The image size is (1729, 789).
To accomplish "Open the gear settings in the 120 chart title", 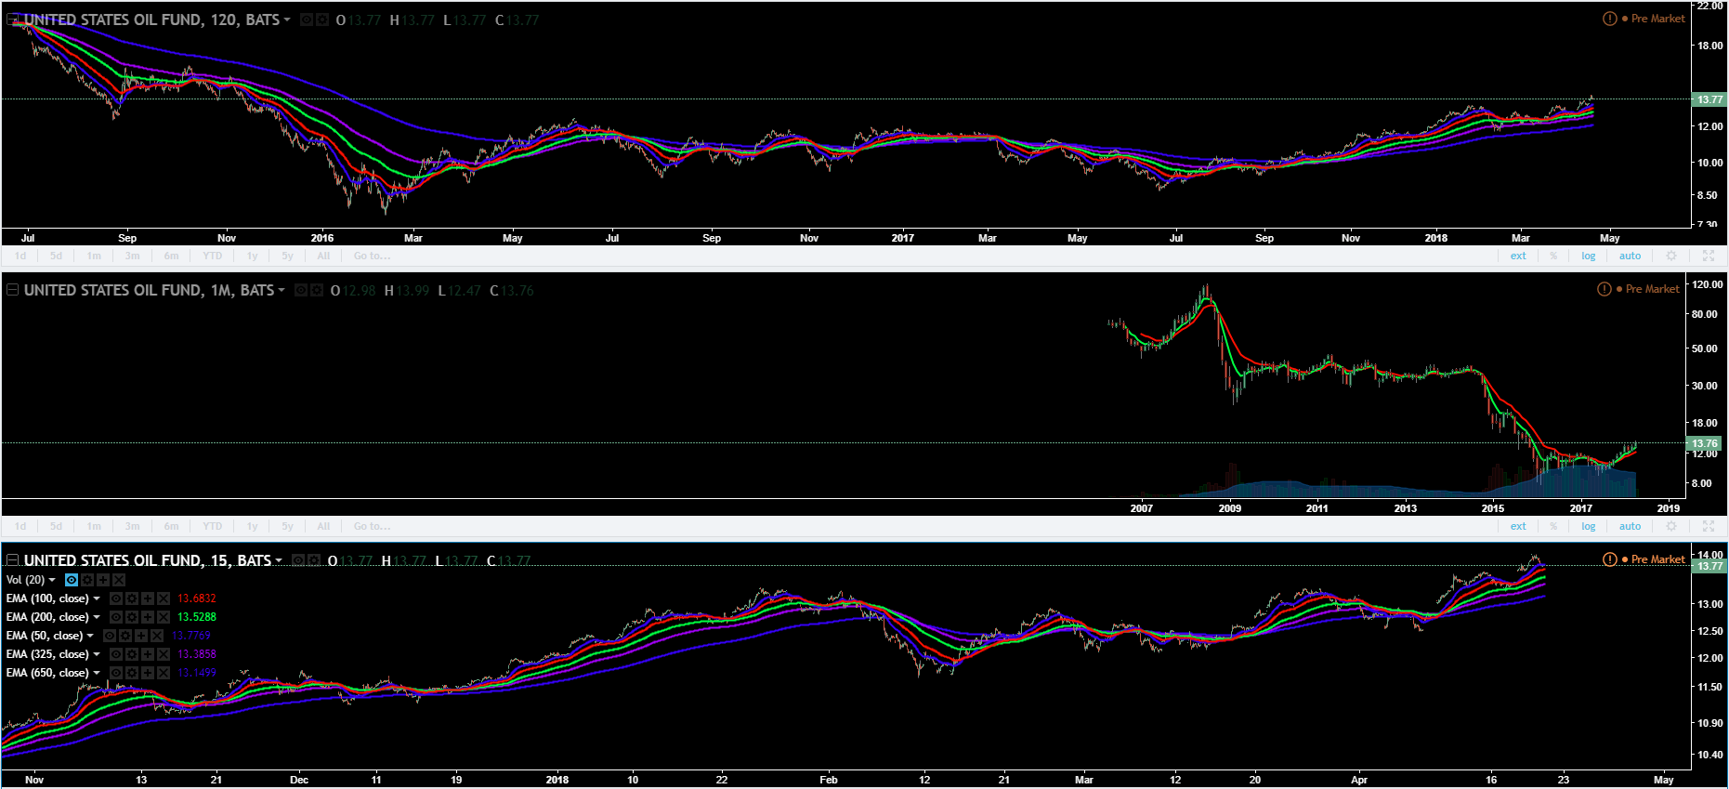I will click(x=322, y=20).
